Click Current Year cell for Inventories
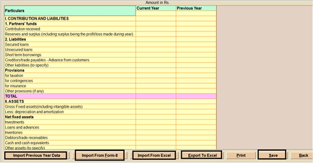The image size is (313, 163). [x=156, y=133]
